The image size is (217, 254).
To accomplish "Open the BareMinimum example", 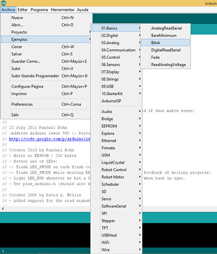I will click(x=165, y=35).
